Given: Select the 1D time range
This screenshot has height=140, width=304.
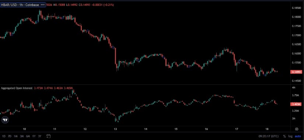Looking at the screenshot, I should click(4, 136).
